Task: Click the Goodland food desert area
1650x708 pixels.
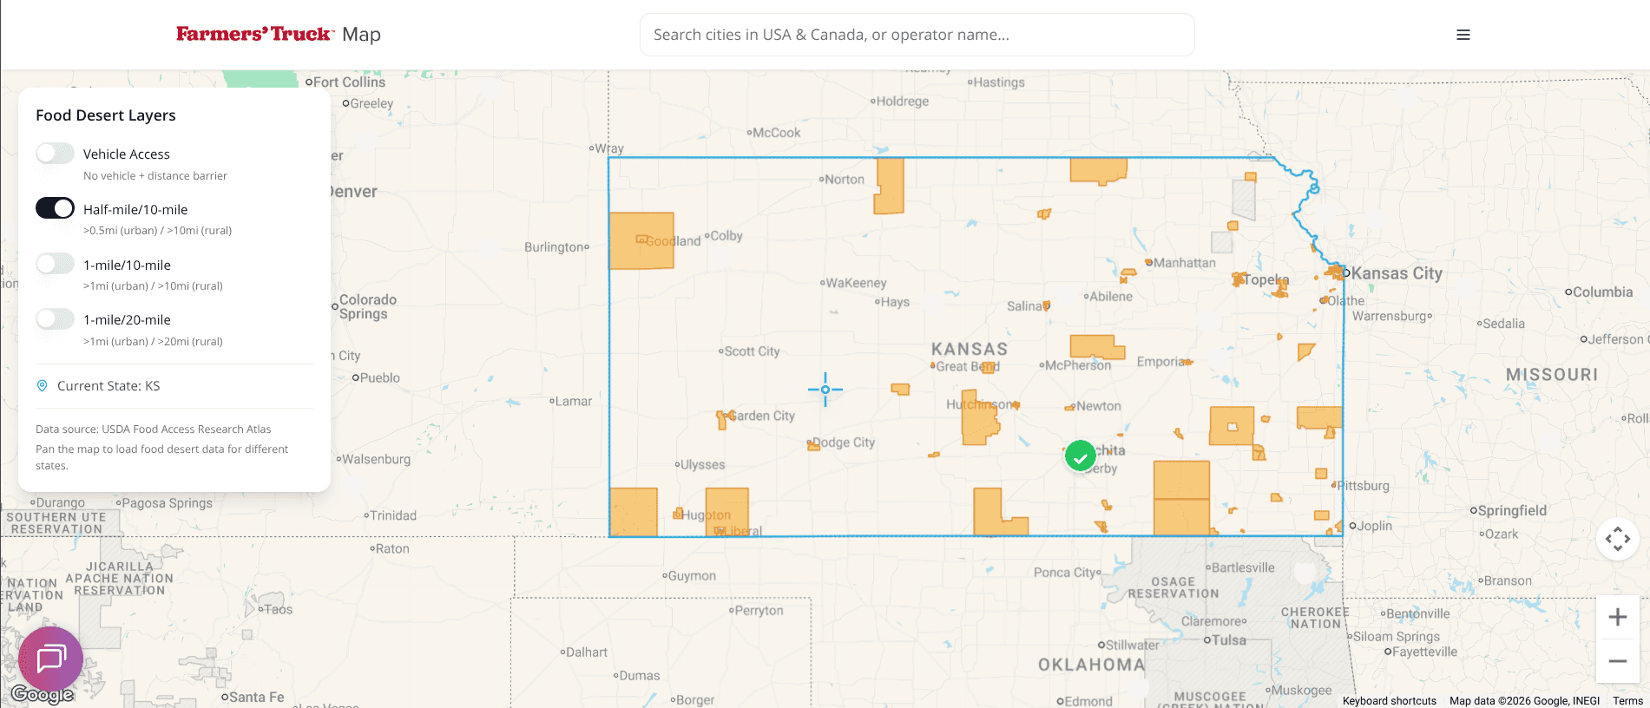Action: pos(641,240)
